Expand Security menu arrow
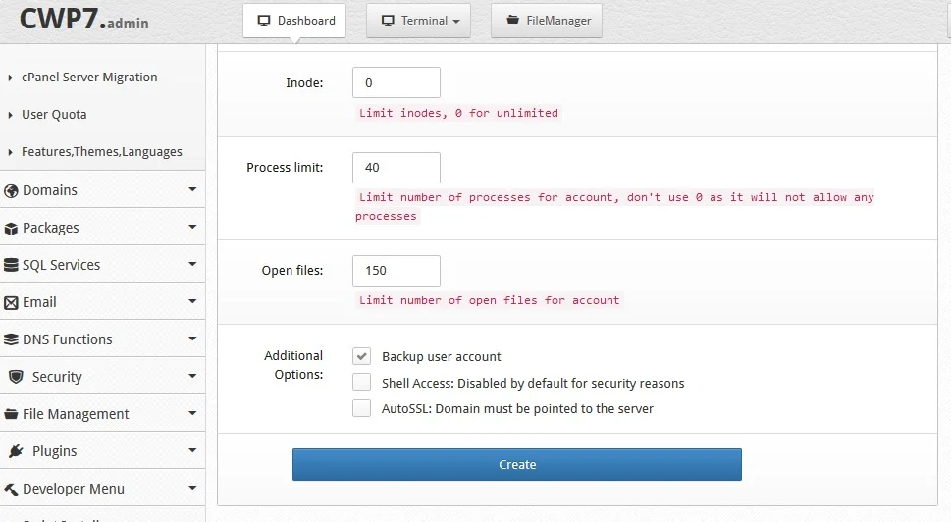Viewport: 951px width, 522px height. pyautogui.click(x=192, y=376)
